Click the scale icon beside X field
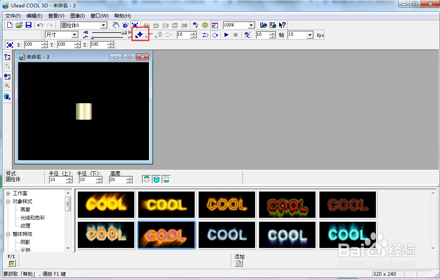This screenshot has width=440, height=279. point(10,45)
